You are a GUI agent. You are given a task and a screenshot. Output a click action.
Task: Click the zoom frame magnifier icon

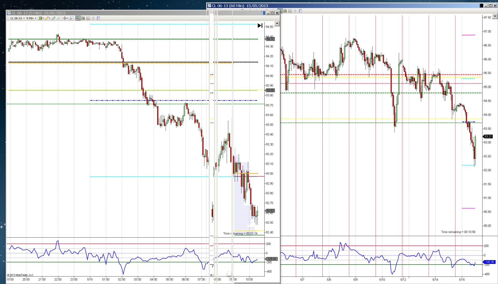pos(71,18)
